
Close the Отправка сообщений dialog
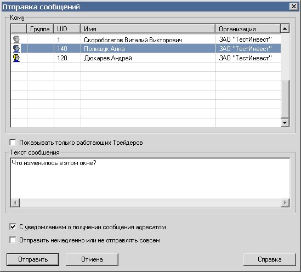click(294, 7)
